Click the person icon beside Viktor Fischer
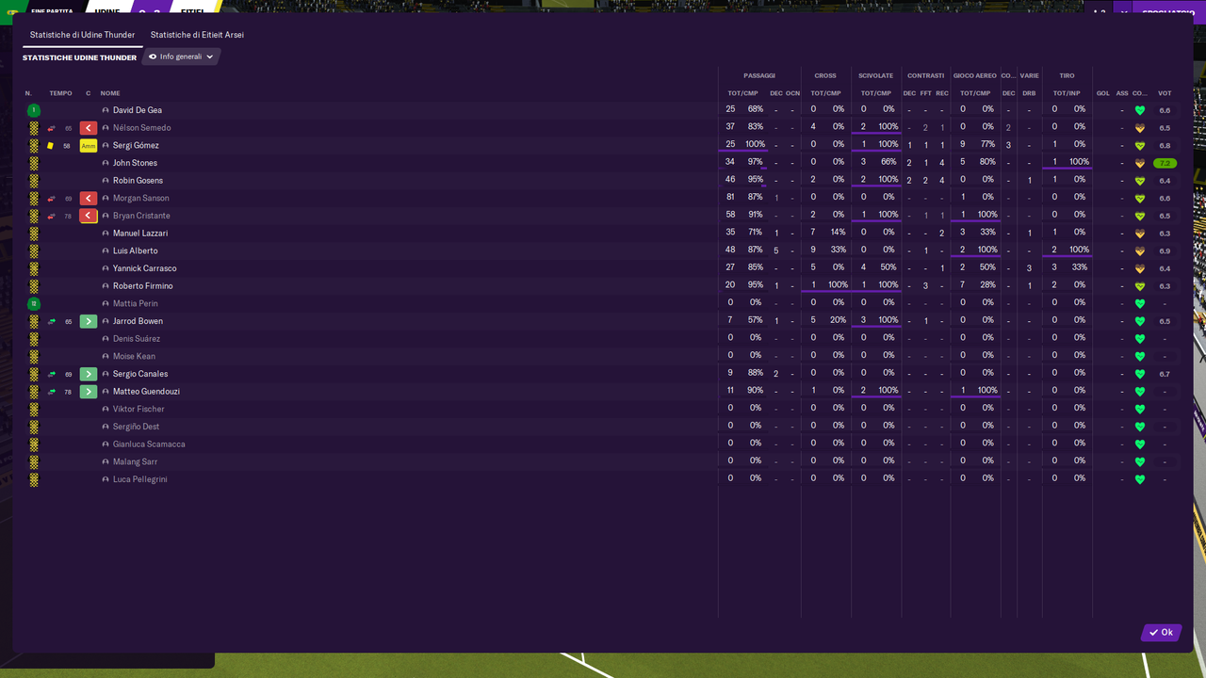The height and width of the screenshot is (678, 1206). pyautogui.click(x=106, y=410)
